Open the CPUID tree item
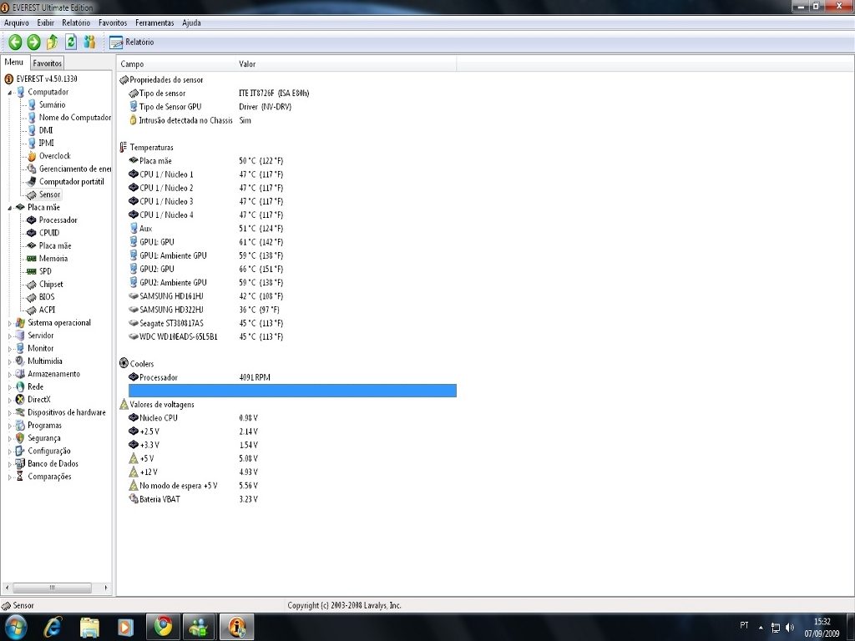Screen dimensions: 855x641 click(x=49, y=233)
